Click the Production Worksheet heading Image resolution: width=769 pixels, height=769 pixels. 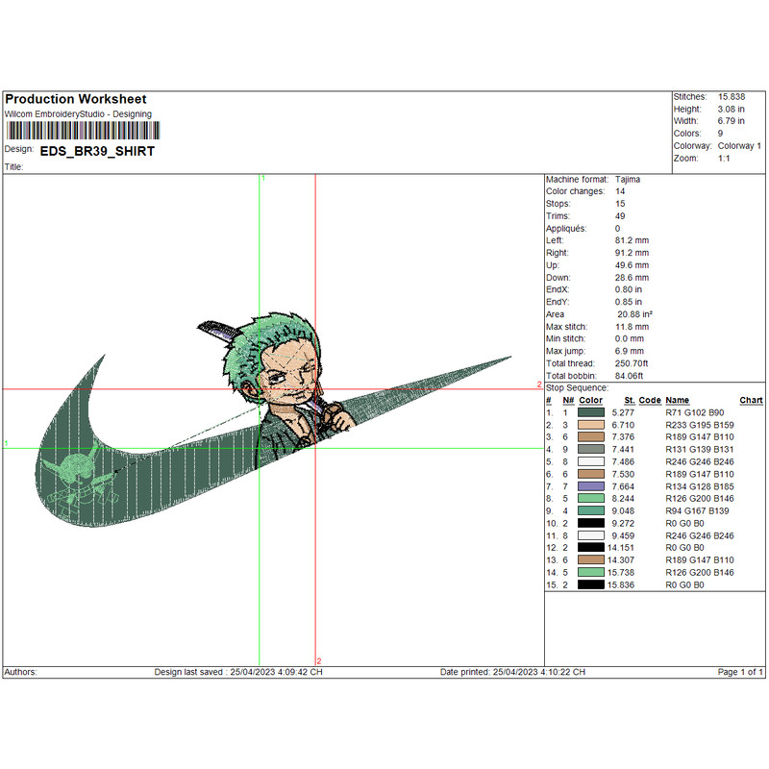76,99
